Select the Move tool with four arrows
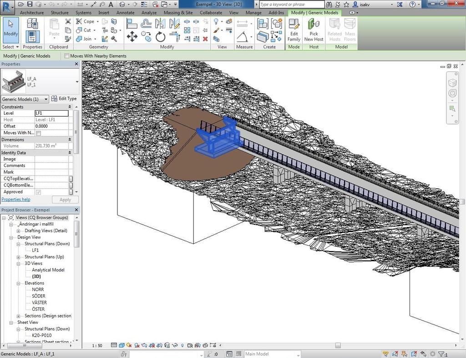Image resolution: width=466 pixels, height=358 pixels. (132, 37)
